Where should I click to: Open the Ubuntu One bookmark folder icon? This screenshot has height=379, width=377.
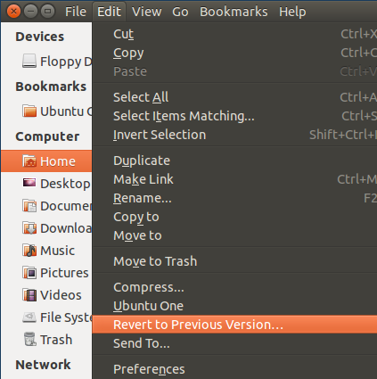[x=29, y=111]
